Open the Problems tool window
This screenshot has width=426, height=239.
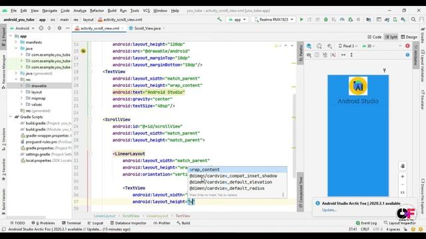click(43, 223)
